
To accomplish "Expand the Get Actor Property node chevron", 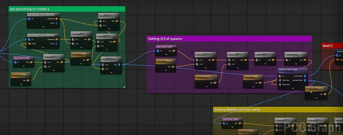I will click(x=316, y=98).
